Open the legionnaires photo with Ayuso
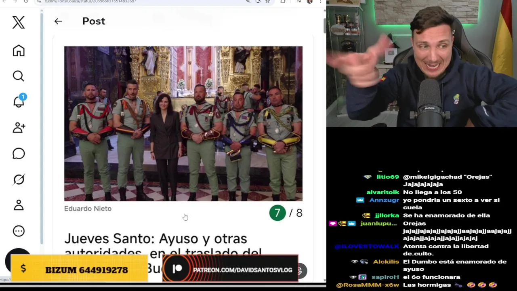The height and width of the screenshot is (291, 517). tap(183, 123)
